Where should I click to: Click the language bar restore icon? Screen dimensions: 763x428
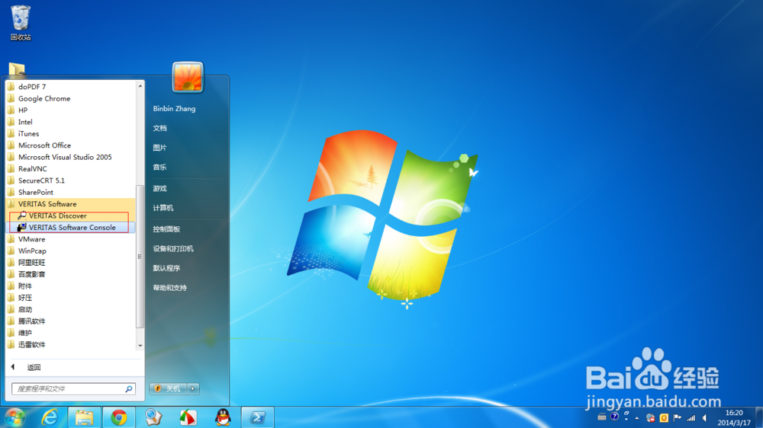626,413
